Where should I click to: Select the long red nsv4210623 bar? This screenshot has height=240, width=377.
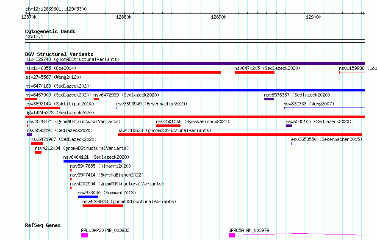click(240, 135)
